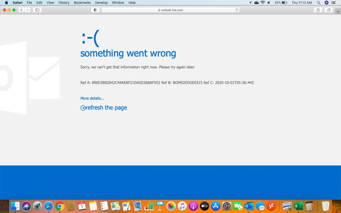341x213 pixels.
Task: Launch Microsoft Outlook from the Dock
Action: click(x=249, y=206)
